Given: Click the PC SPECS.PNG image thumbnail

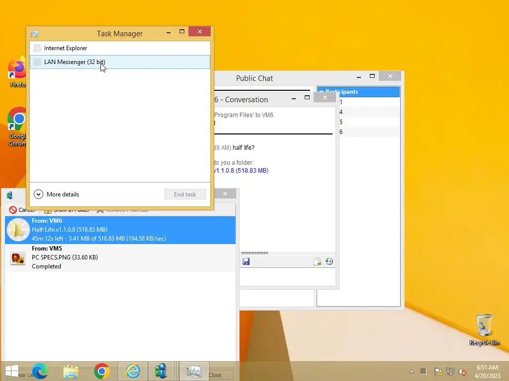Looking at the screenshot, I should (18, 258).
